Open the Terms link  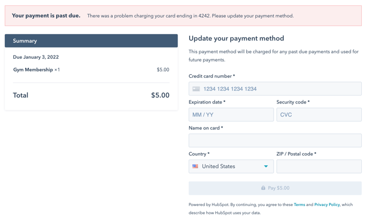click(x=299, y=204)
